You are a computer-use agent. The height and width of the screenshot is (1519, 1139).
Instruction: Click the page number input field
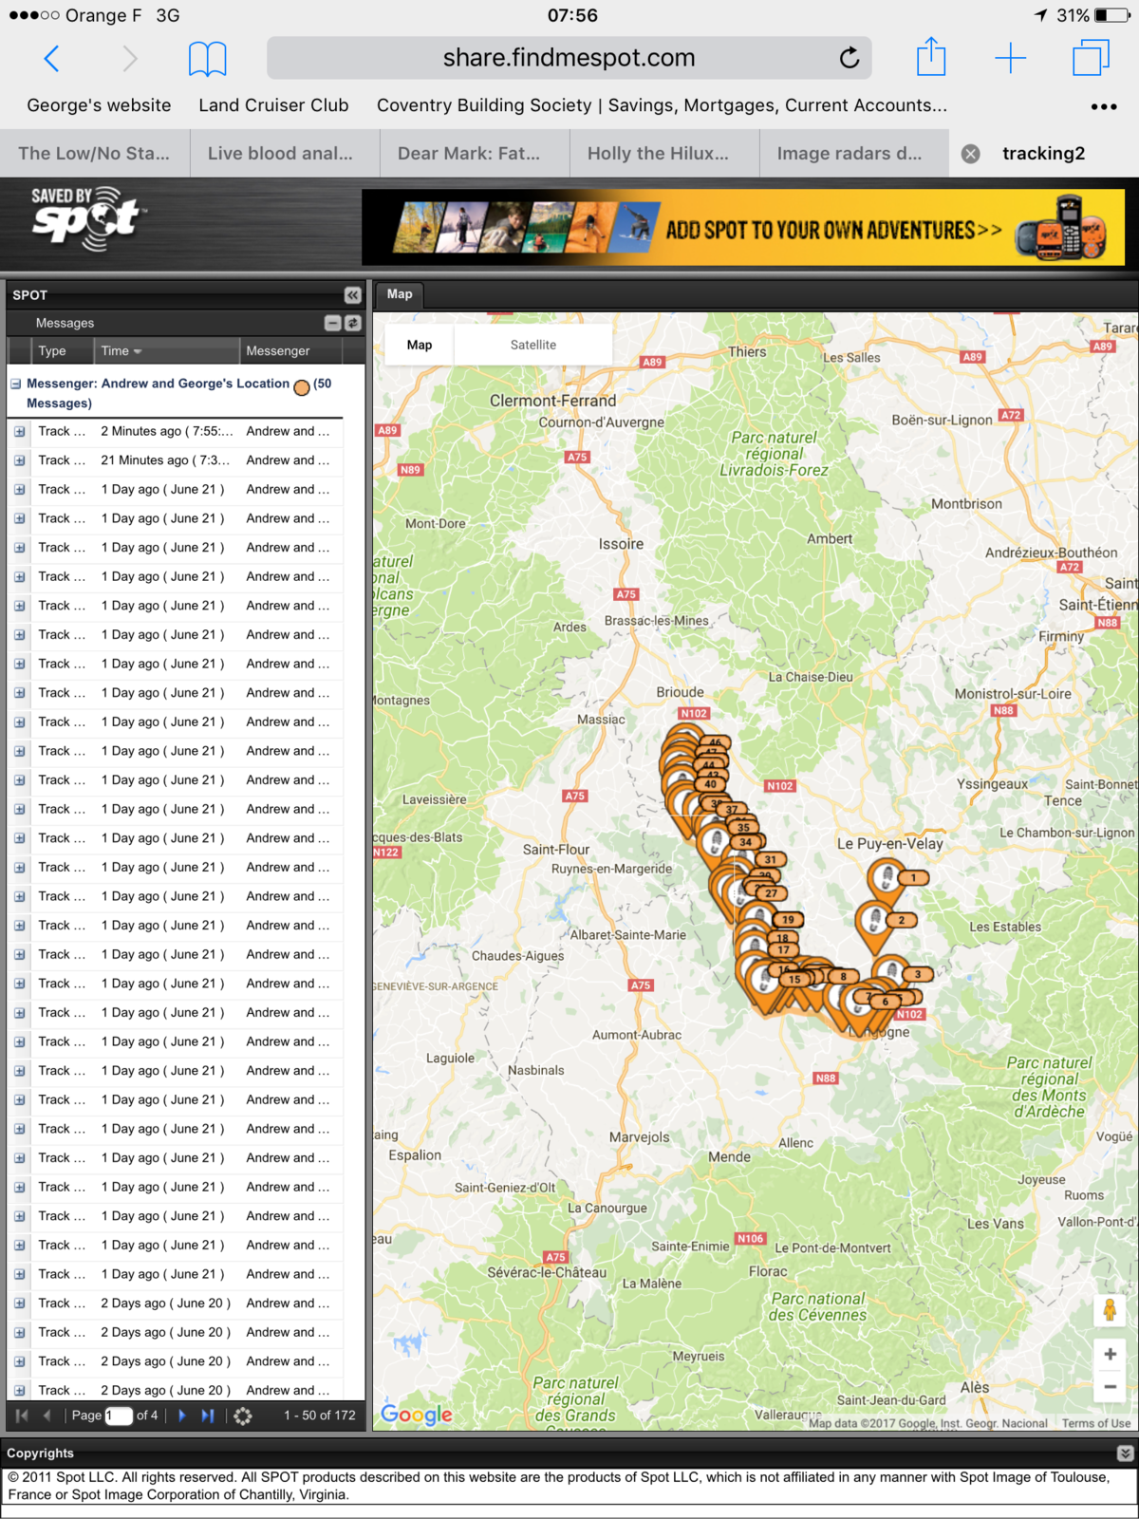click(119, 1416)
